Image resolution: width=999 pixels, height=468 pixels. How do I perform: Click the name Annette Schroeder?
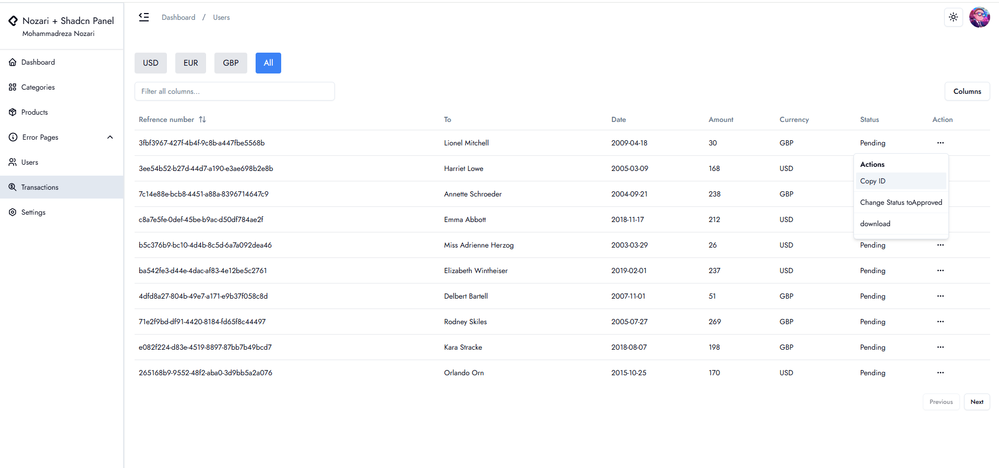[x=473, y=194]
